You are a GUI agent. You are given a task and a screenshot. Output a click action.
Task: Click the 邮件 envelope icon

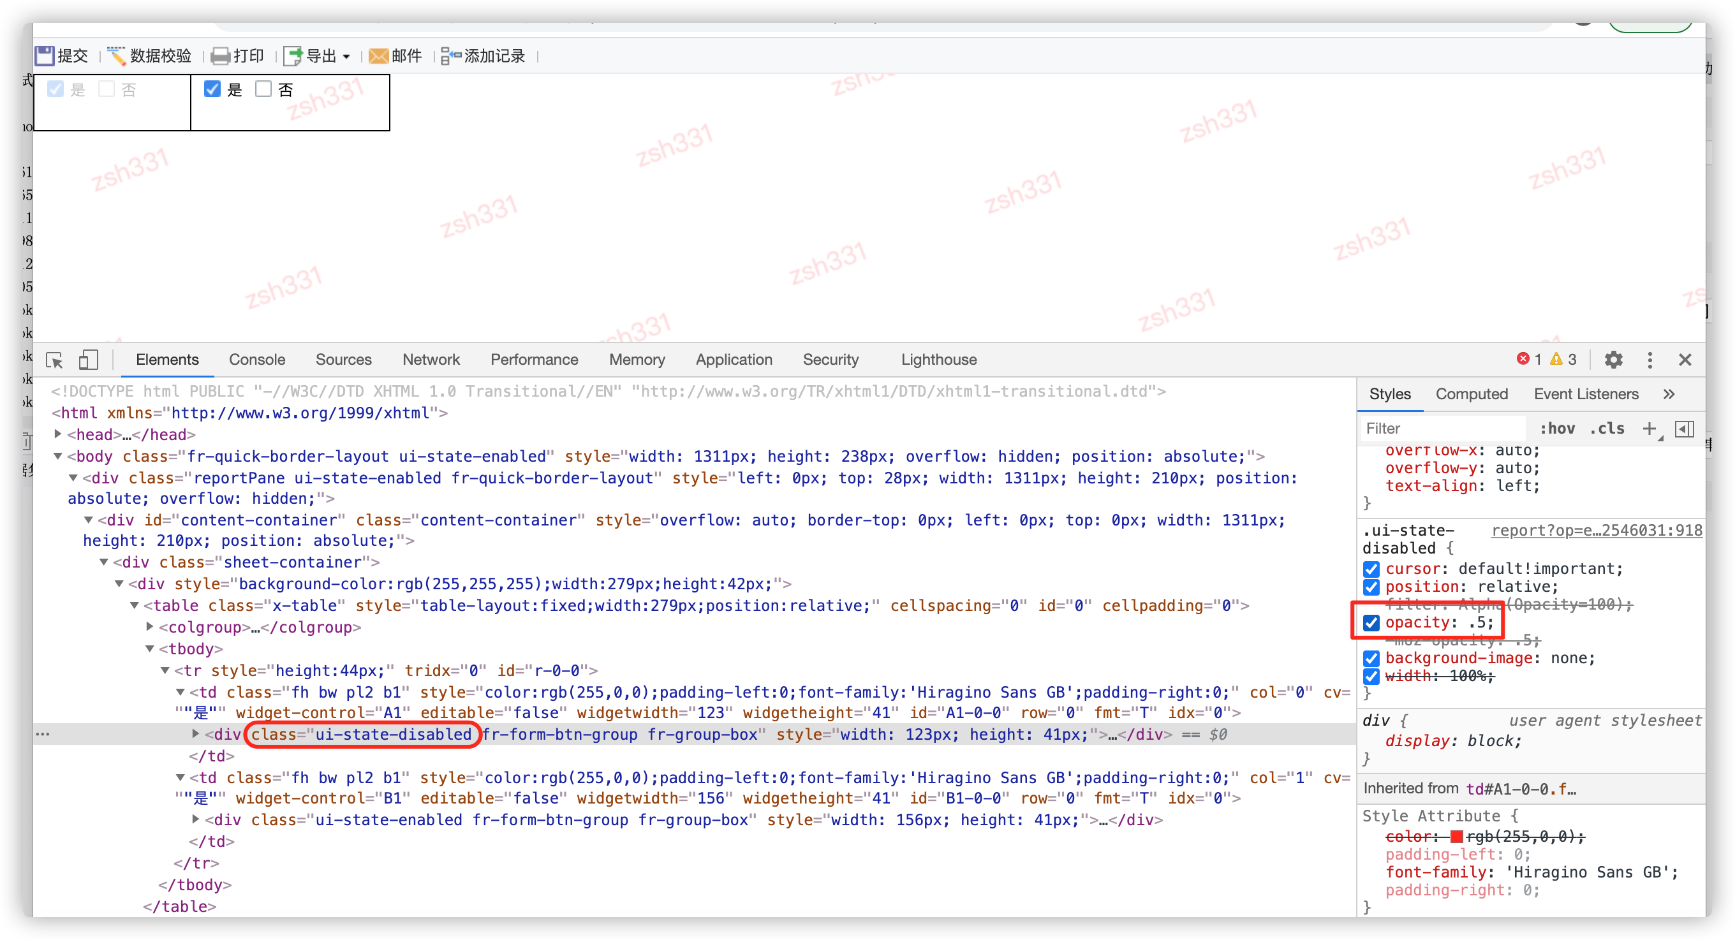pos(378,56)
